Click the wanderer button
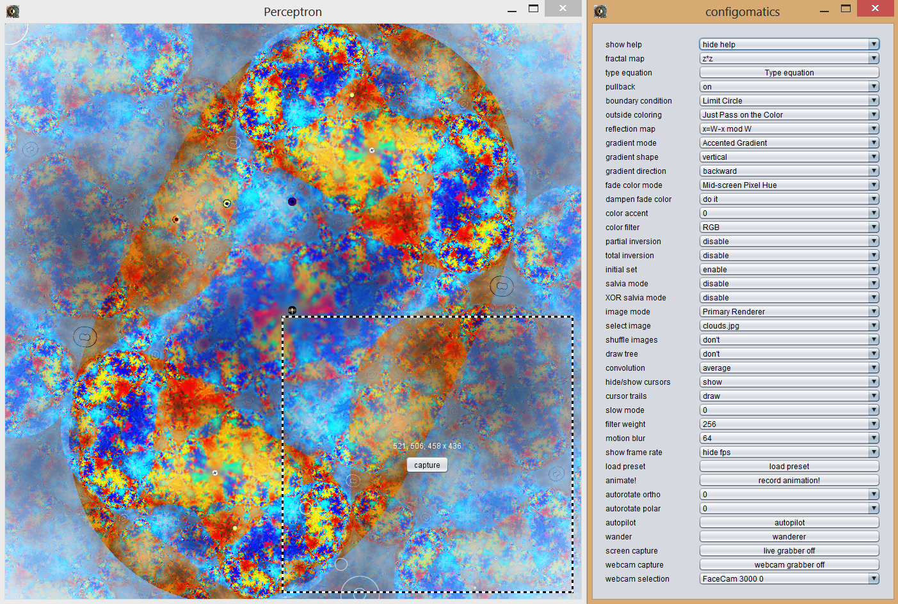 (789, 537)
